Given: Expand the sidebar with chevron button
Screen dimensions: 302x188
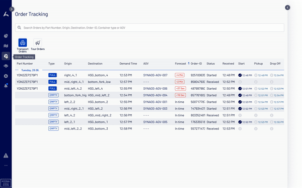Looking at the screenshot, I should [12, 9].
